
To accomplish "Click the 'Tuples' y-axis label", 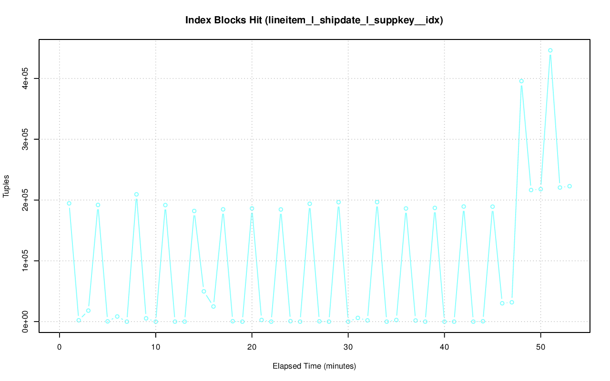I will (x=7, y=186).
